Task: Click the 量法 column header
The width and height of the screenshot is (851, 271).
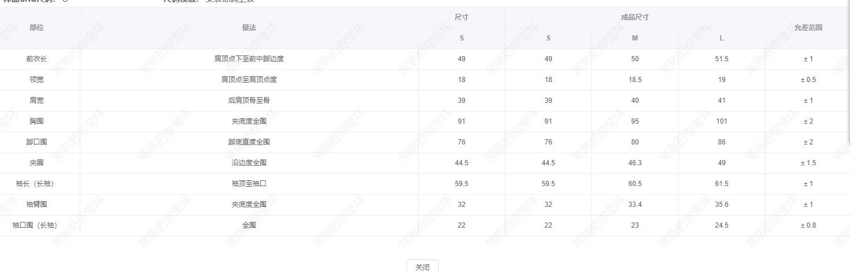Action: click(249, 28)
